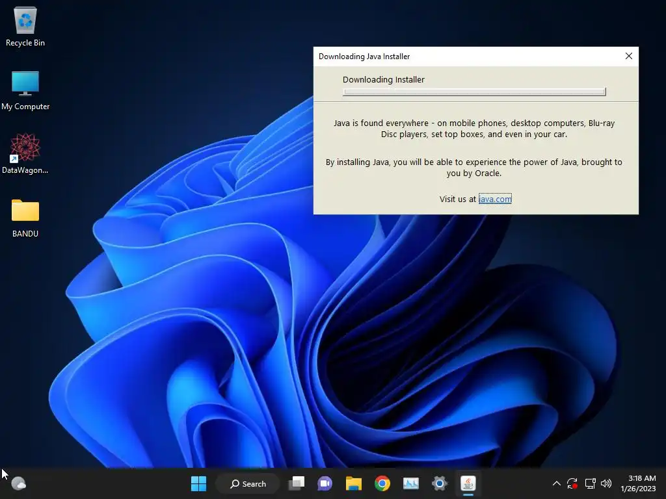Viewport: 666px width, 499px height.
Task: Open the volume speaker icon
Action: point(606,483)
